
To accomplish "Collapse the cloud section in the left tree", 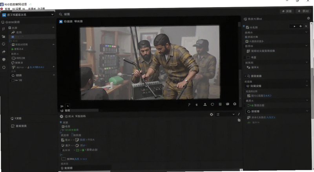I will [54, 75].
